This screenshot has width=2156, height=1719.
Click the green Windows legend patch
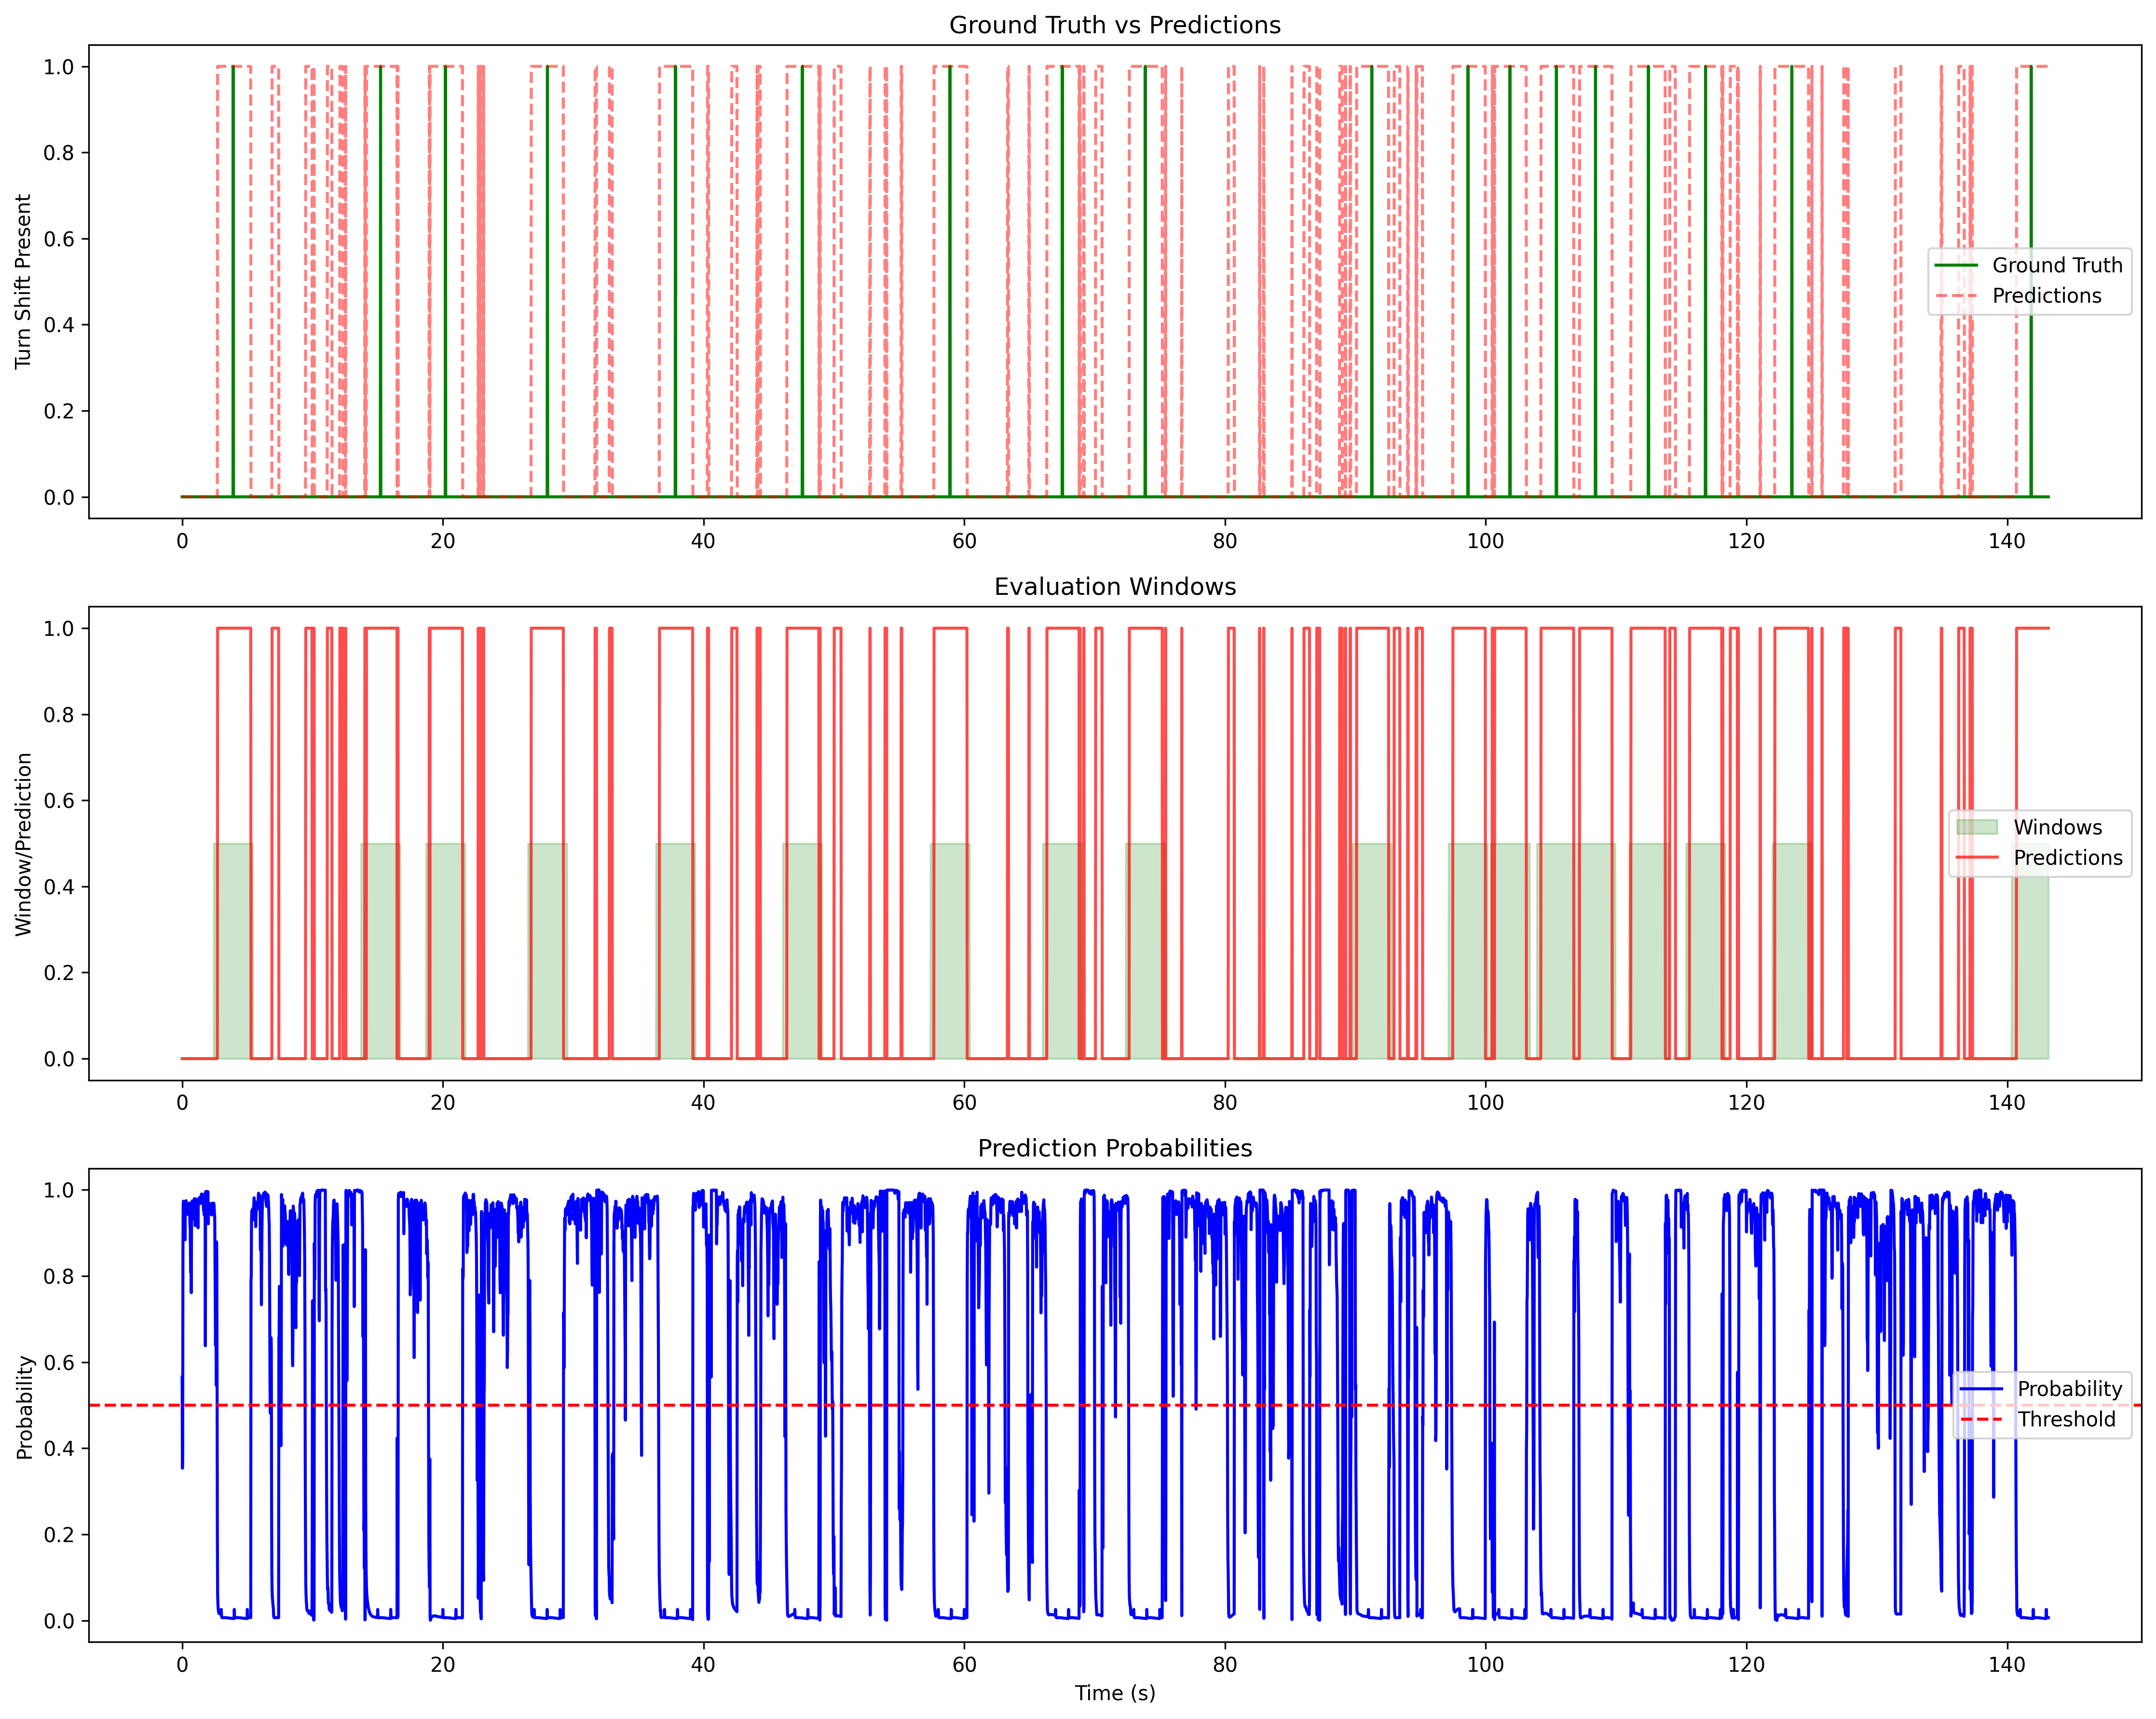tap(1976, 827)
